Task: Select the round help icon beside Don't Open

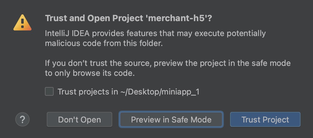Action: tap(22, 119)
